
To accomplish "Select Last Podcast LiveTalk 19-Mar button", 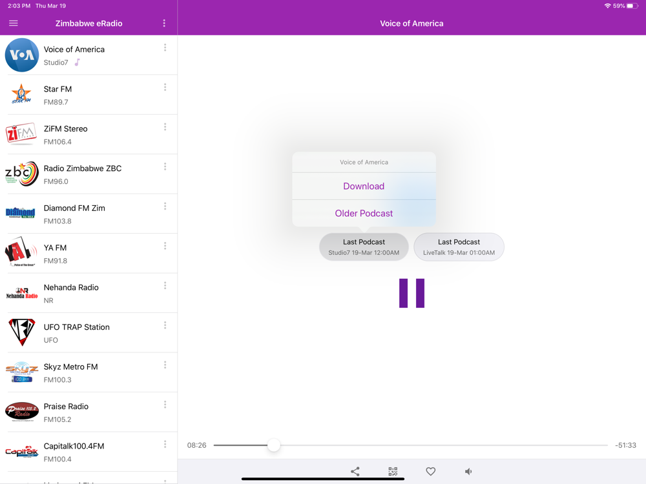I will [x=459, y=247].
